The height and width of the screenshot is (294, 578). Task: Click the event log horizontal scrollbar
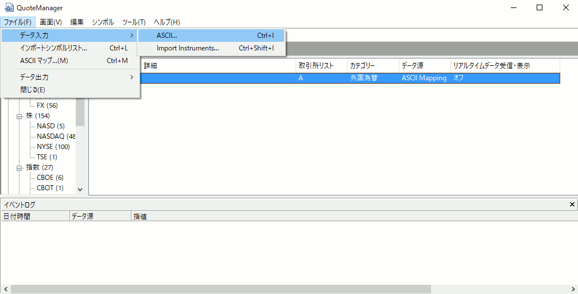coord(287,289)
